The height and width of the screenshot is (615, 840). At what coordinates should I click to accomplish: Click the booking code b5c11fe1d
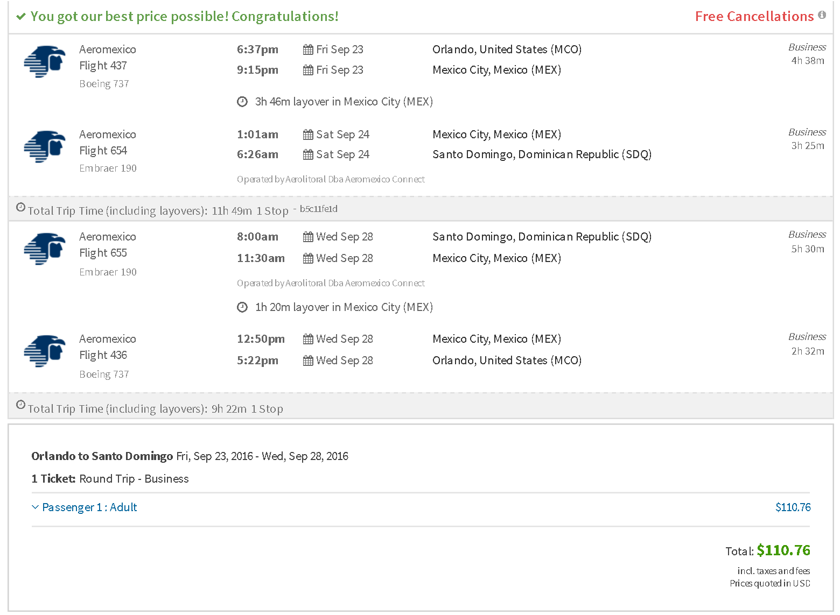point(319,209)
